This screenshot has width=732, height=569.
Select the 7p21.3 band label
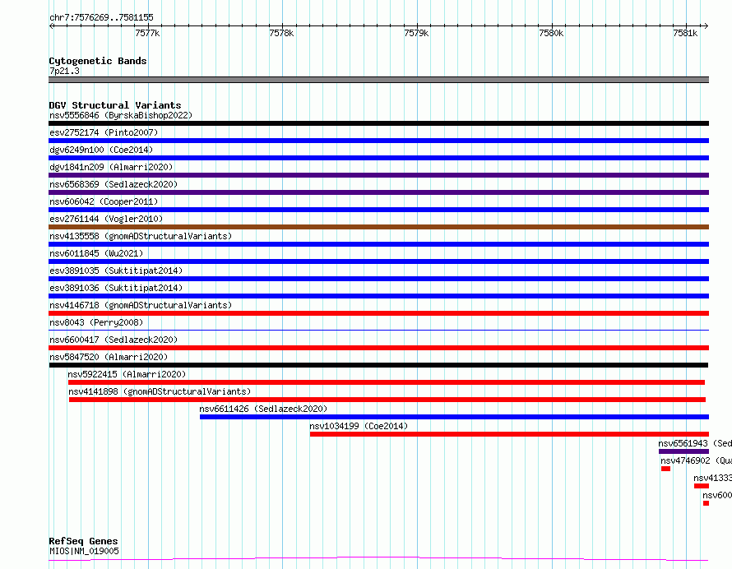point(64,71)
